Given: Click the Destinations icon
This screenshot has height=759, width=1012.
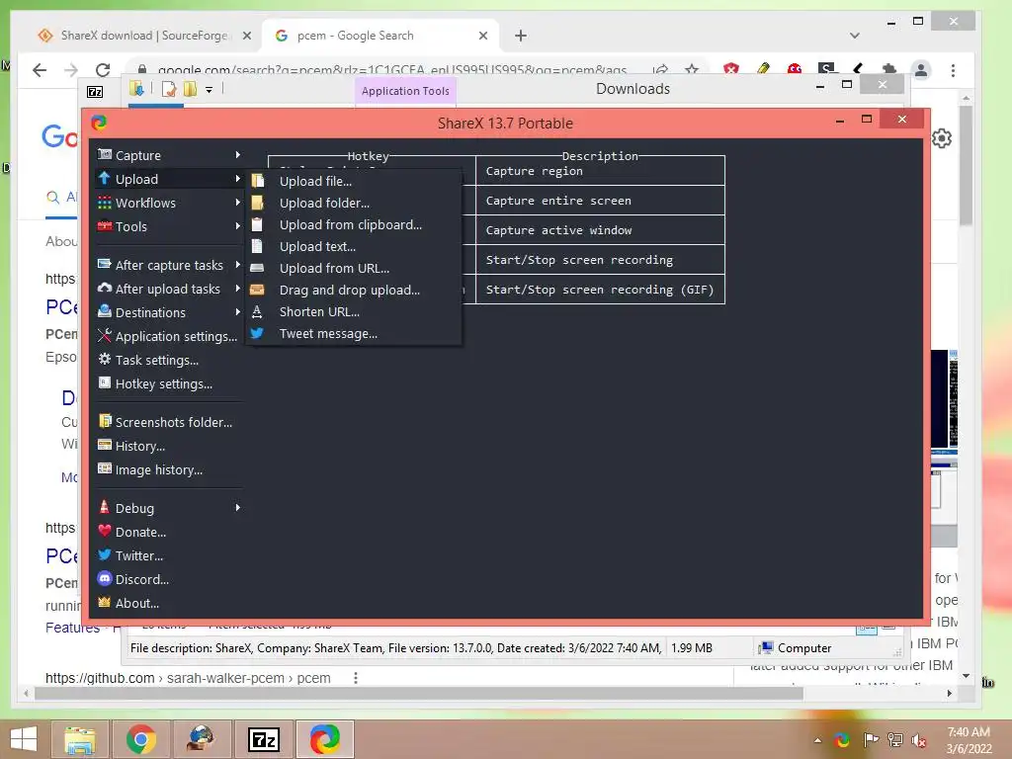Looking at the screenshot, I should [105, 311].
